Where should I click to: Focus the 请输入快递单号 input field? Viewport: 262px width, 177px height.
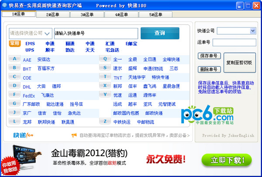96,34
